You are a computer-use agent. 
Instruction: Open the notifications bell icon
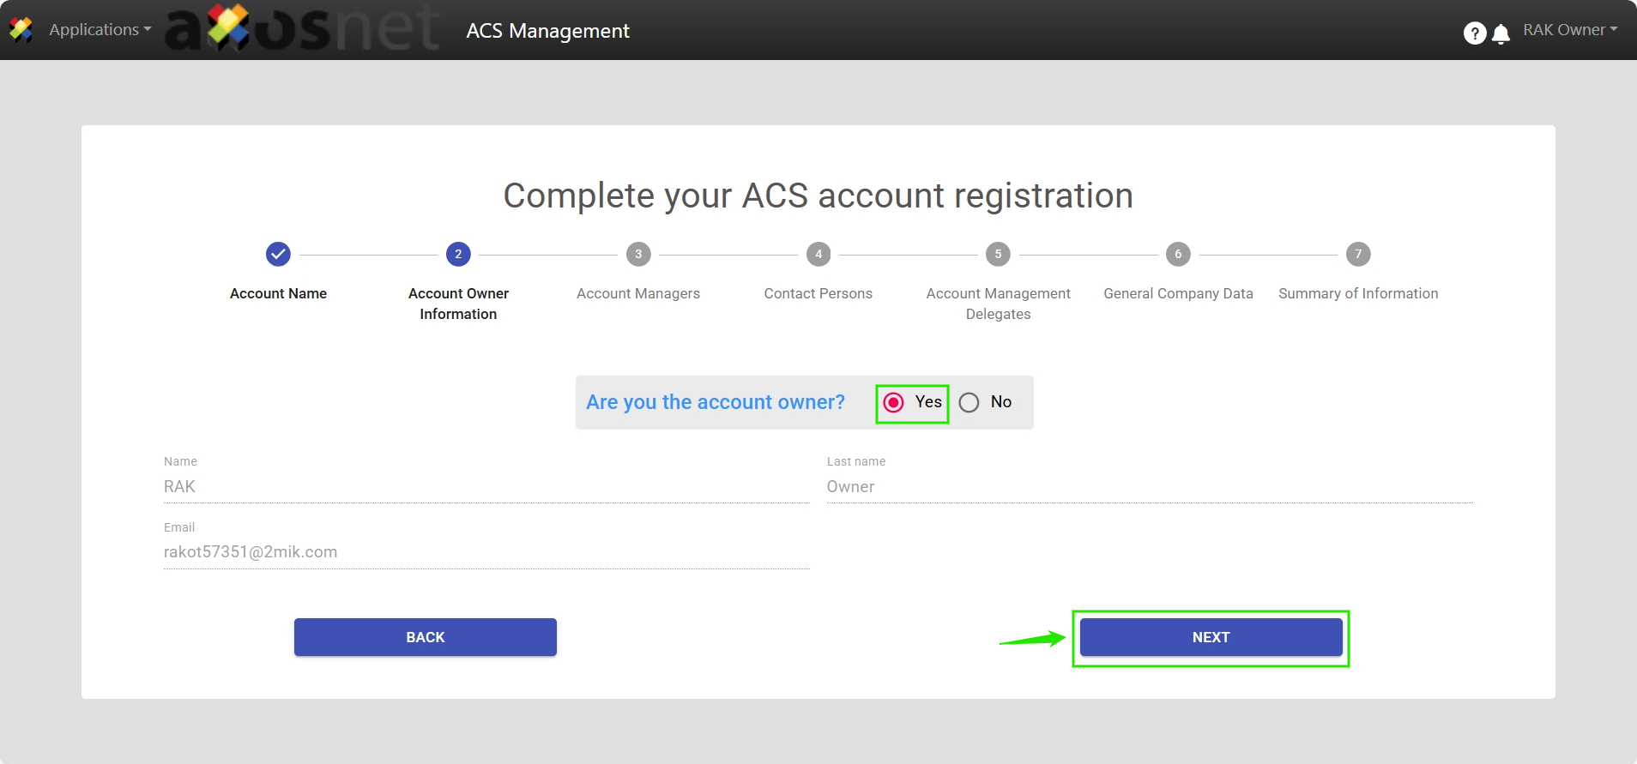point(1501,33)
